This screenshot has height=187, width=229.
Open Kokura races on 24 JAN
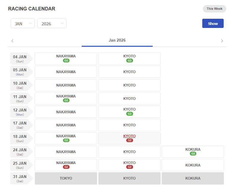(193, 152)
